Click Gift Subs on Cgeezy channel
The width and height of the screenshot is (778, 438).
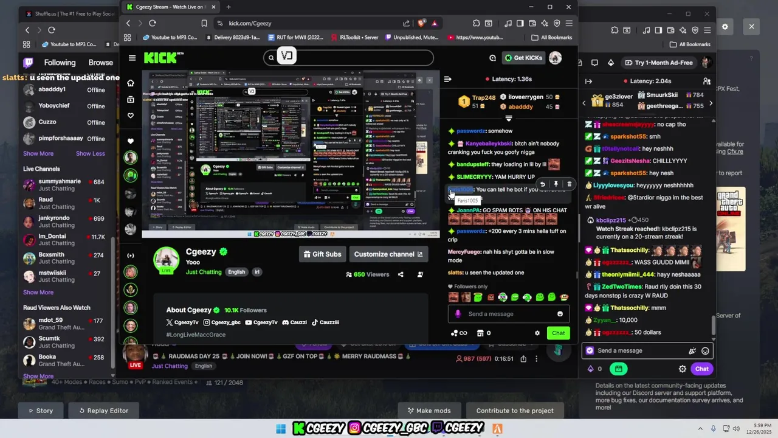(323, 254)
